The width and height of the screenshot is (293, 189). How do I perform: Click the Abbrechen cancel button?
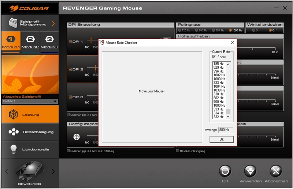point(276,171)
